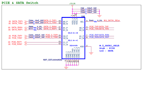
Task: Click net name PCIE_C_TXP7
Action: point(52,35)
